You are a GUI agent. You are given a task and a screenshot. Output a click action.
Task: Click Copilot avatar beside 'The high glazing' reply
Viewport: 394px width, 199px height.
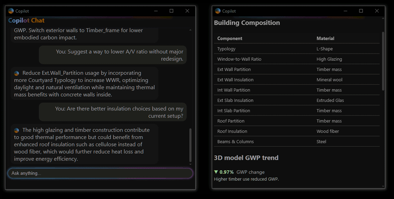pos(17,131)
